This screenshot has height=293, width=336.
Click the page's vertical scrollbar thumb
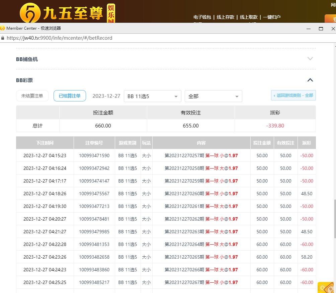click(x=334, y=219)
